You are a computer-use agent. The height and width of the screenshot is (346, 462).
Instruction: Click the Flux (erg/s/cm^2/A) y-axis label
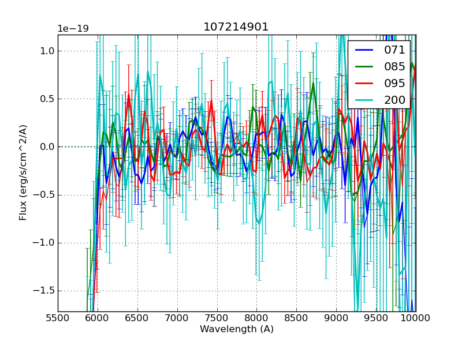coord(24,172)
